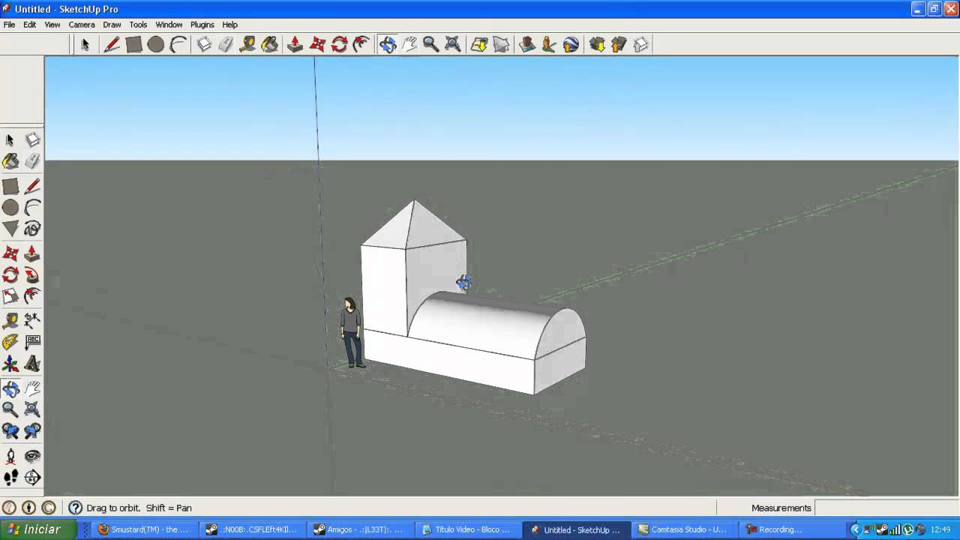Select the Tape Measure tool in left palette
The image size is (960, 540).
pyautogui.click(x=10, y=322)
